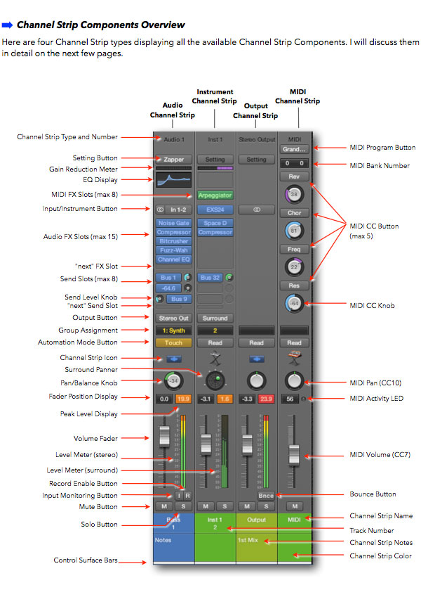Click the MIDI Activity LED
This screenshot has width=421, height=597.
tap(303, 399)
